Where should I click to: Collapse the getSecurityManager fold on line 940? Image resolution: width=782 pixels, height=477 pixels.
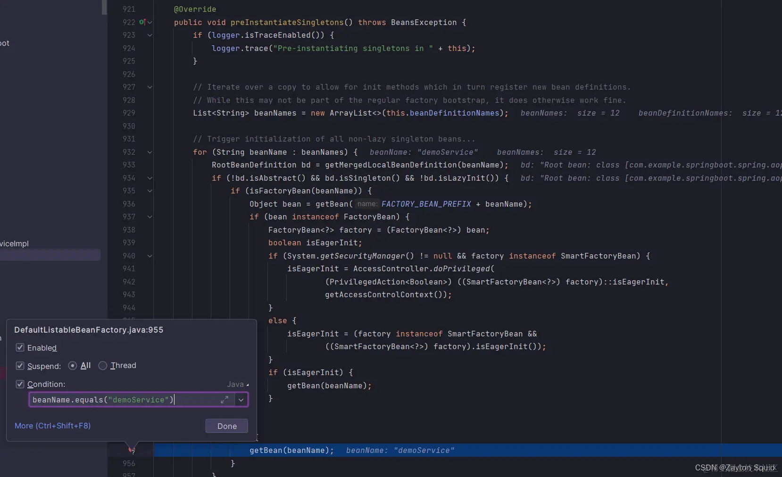click(x=150, y=256)
